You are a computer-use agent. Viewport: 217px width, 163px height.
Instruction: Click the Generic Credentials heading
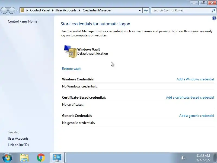(77, 116)
